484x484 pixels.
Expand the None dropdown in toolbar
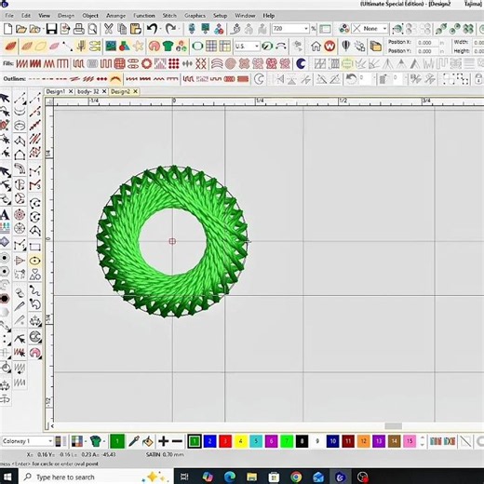pyautogui.click(x=370, y=29)
